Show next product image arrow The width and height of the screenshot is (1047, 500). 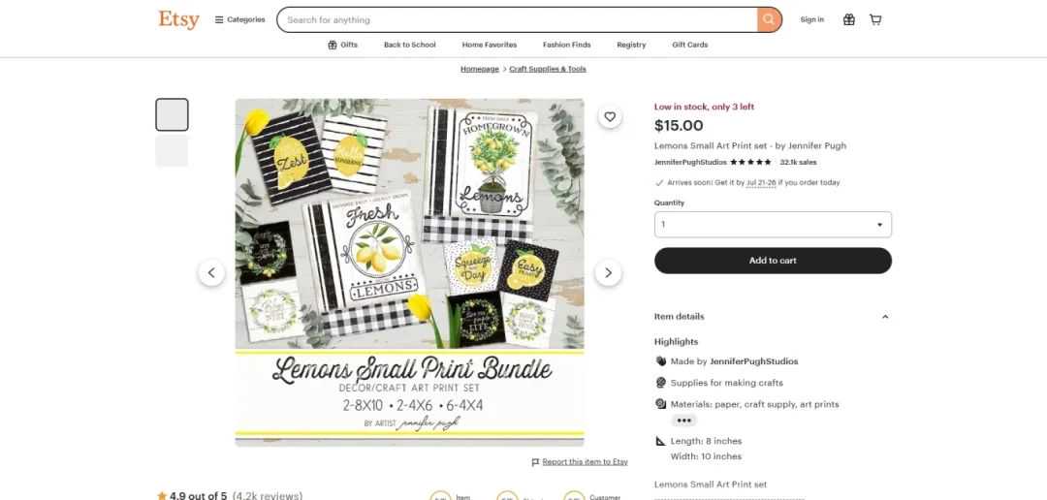point(608,272)
